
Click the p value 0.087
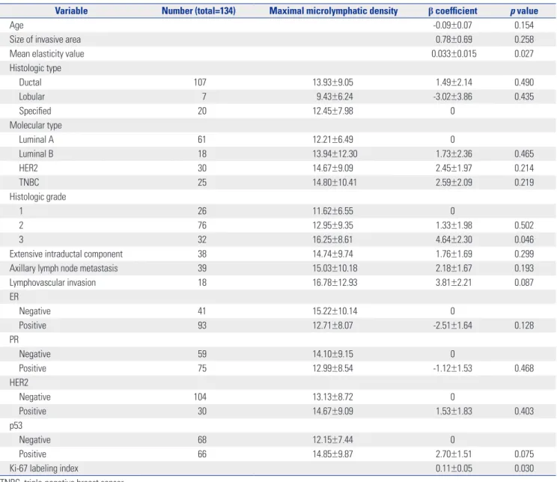coord(524,282)
